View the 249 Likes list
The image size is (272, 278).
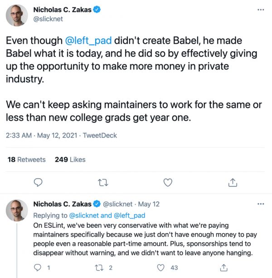click(x=70, y=159)
